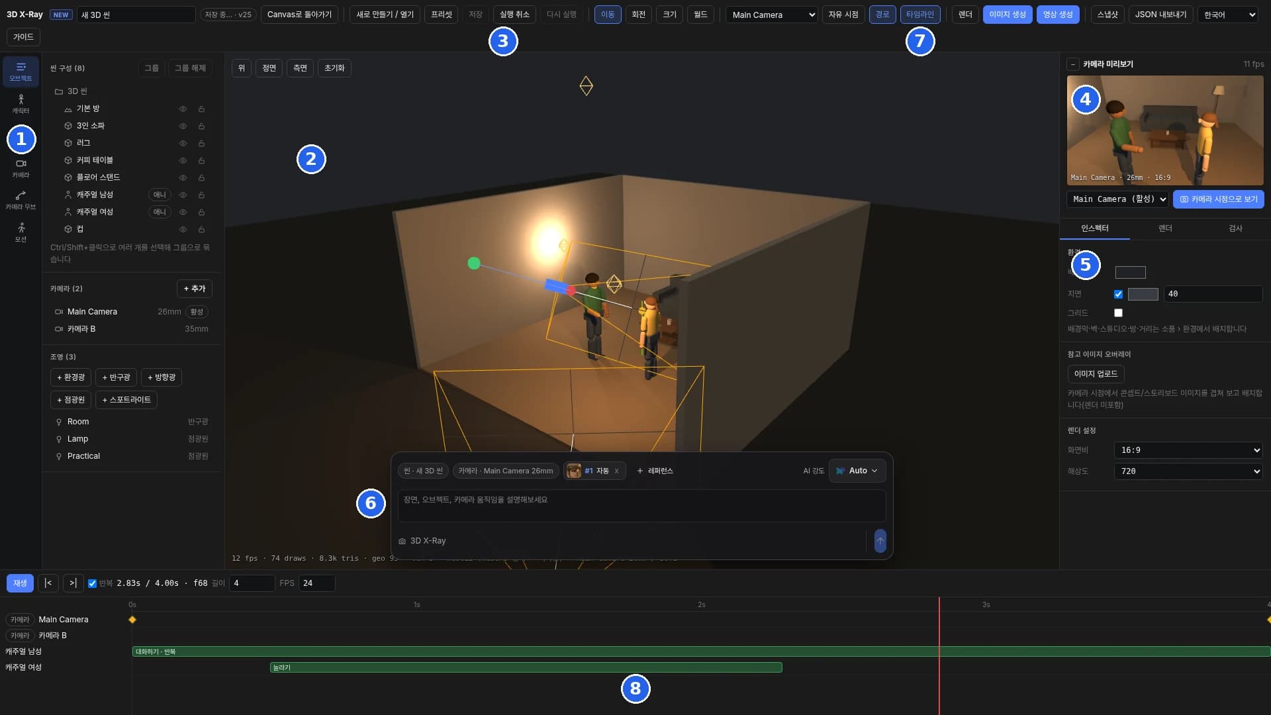Viewport: 1271px width, 715px height.
Task: Select the 놀라기 animation clip
Action: 526,667
